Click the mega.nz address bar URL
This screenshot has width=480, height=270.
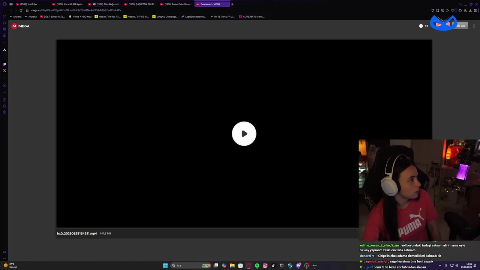pyautogui.click(x=76, y=10)
